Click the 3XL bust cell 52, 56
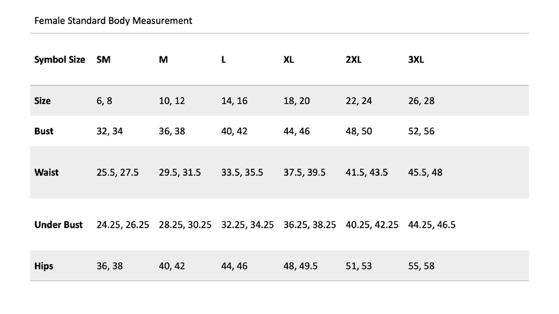The width and height of the screenshot is (559, 314). point(421,131)
